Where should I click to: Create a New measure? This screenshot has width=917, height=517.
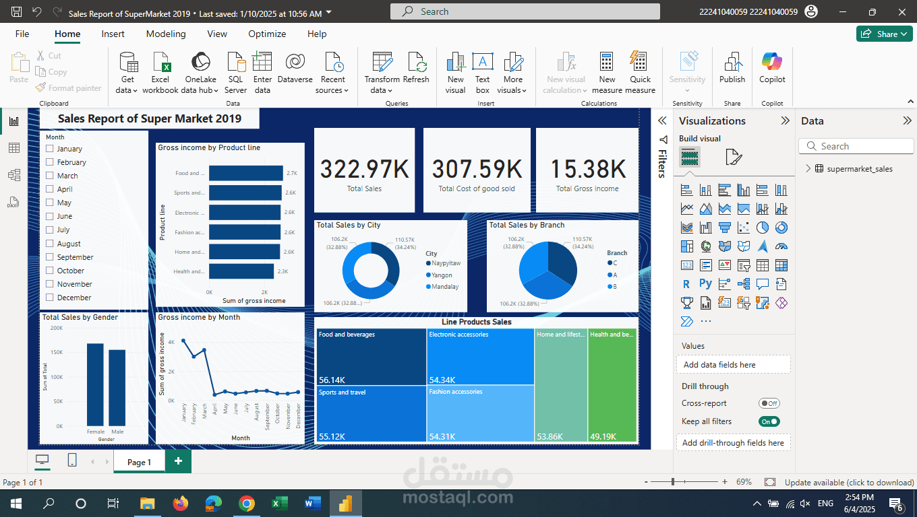coord(607,73)
